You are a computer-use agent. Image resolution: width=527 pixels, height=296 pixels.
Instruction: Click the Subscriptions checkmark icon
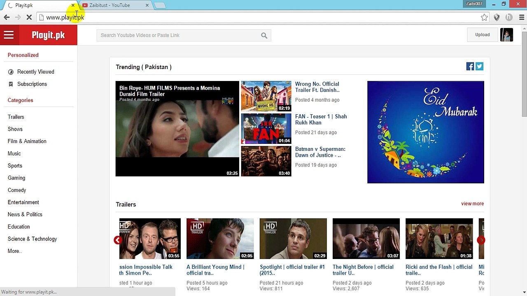pos(11,84)
